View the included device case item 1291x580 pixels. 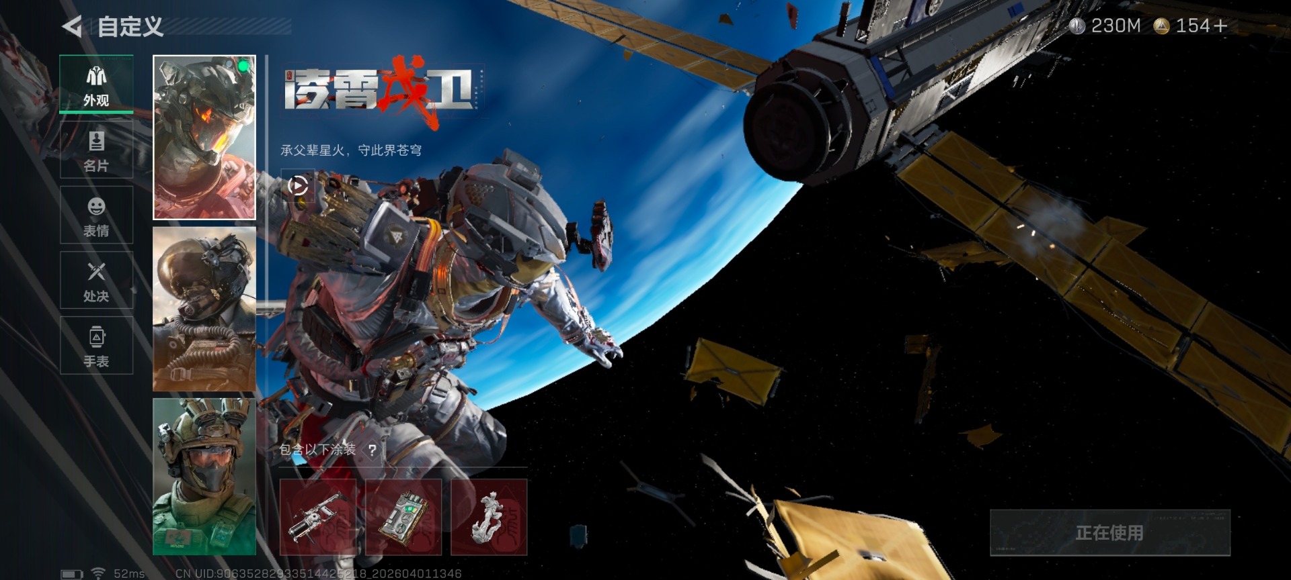click(x=403, y=517)
